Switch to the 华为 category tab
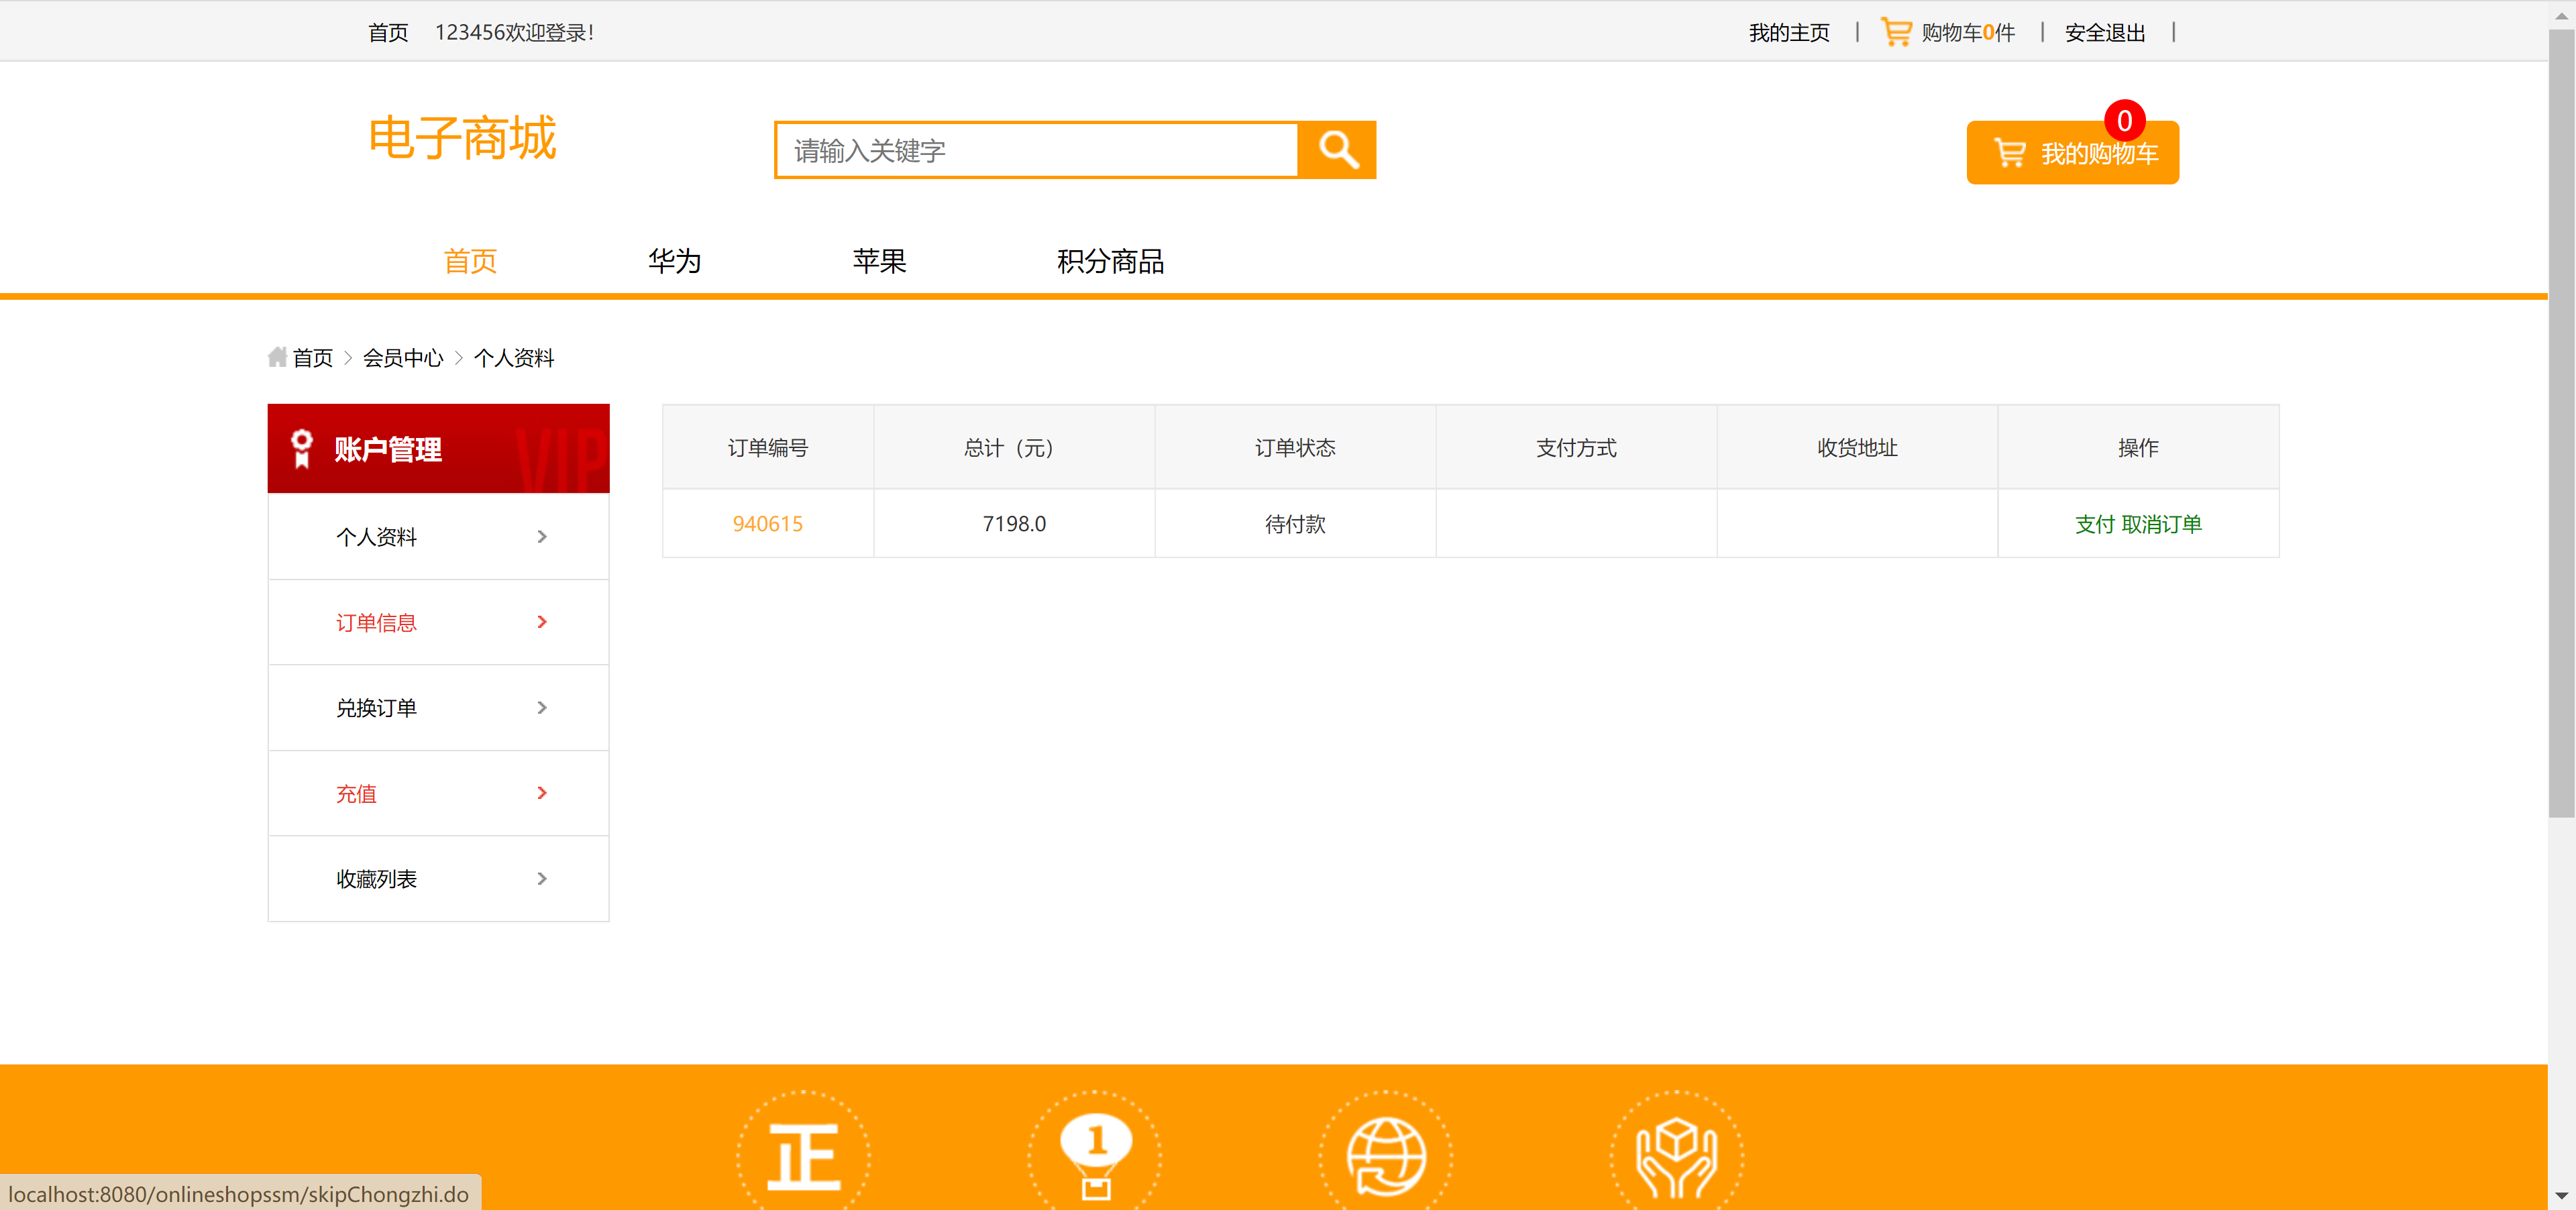 coord(674,261)
